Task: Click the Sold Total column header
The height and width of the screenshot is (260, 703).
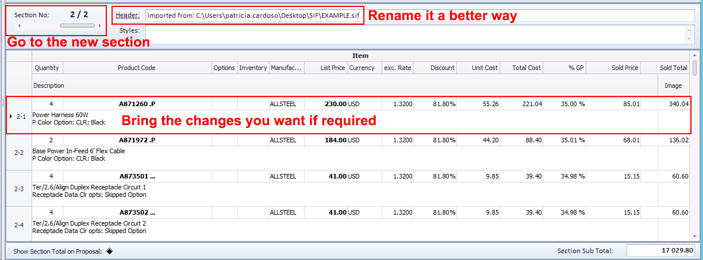Action: (673, 68)
